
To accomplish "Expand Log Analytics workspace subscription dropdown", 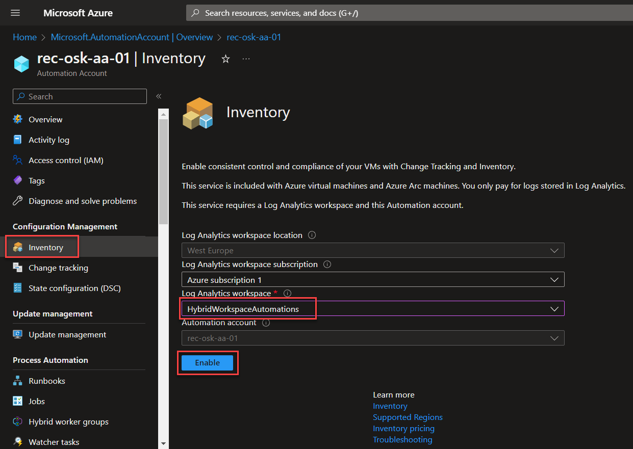I will [x=373, y=280].
